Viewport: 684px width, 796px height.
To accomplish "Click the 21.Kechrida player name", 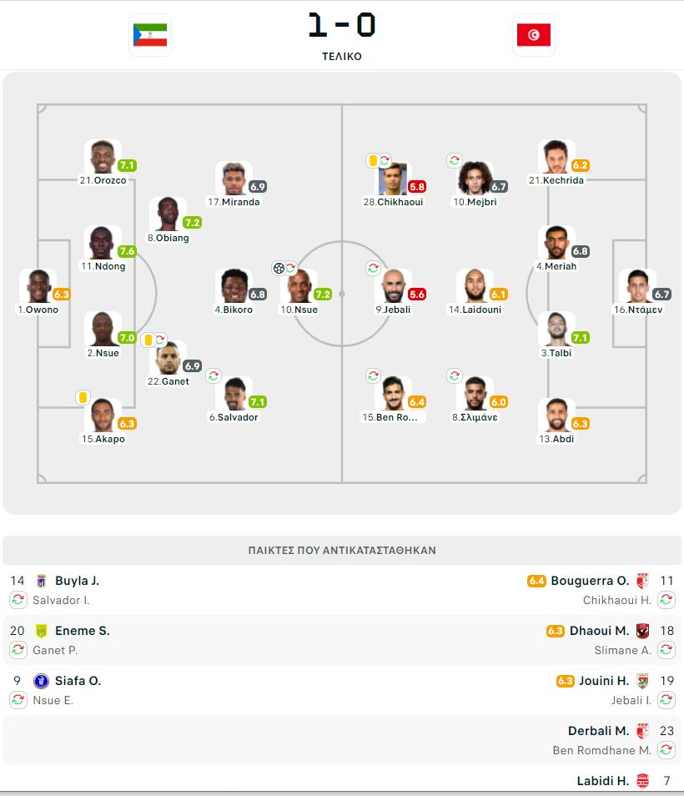I will (x=556, y=180).
